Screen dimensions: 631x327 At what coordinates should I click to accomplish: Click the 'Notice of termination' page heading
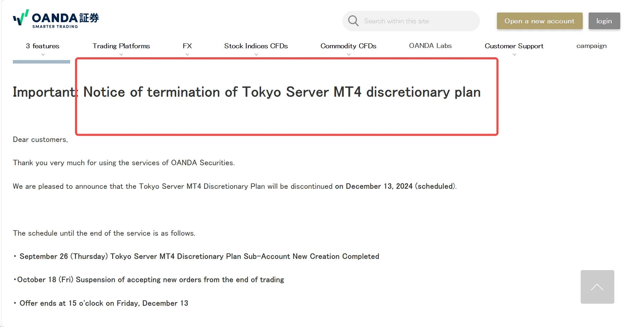247,92
